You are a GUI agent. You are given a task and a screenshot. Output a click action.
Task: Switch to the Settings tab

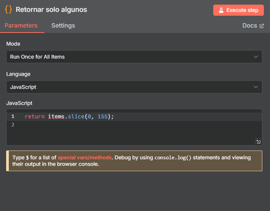tap(63, 26)
